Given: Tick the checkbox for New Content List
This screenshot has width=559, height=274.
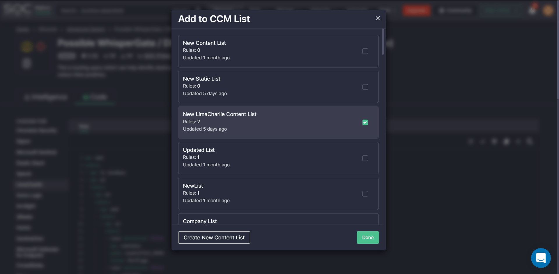Looking at the screenshot, I should (x=365, y=51).
